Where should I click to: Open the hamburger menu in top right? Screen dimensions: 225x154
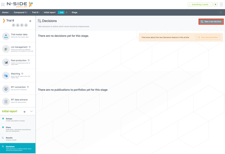click(221, 5)
